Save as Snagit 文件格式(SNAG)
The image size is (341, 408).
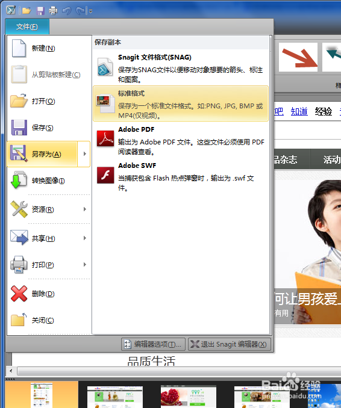point(181,67)
